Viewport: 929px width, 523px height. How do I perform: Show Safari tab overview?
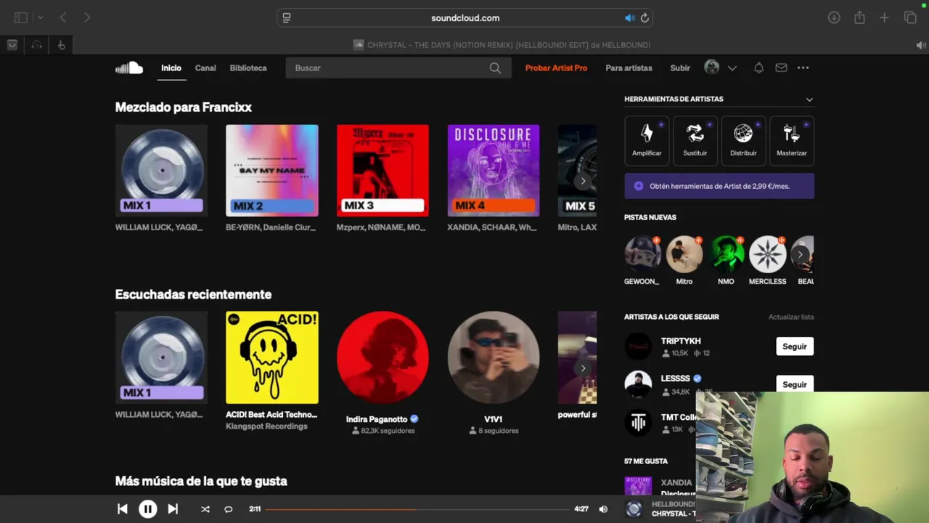pyautogui.click(x=910, y=17)
